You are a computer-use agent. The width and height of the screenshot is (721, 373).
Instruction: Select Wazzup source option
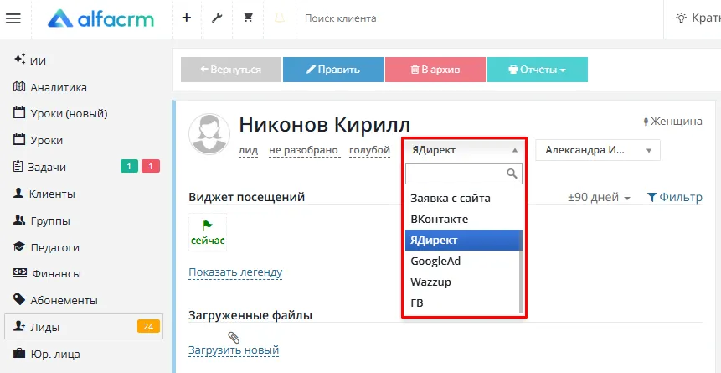462,282
